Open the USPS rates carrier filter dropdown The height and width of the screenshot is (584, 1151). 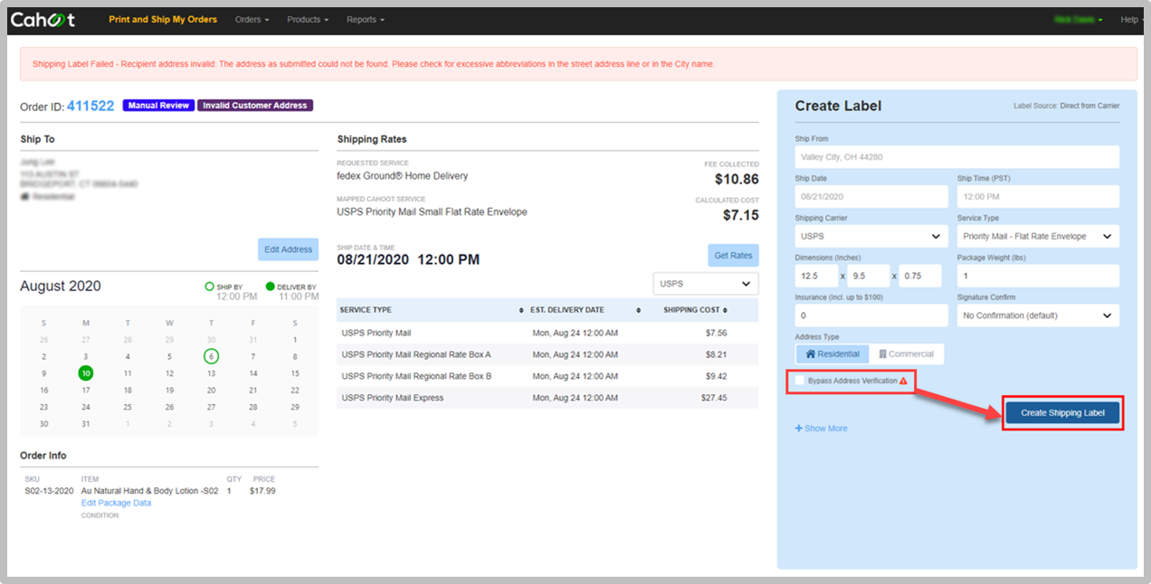706,284
